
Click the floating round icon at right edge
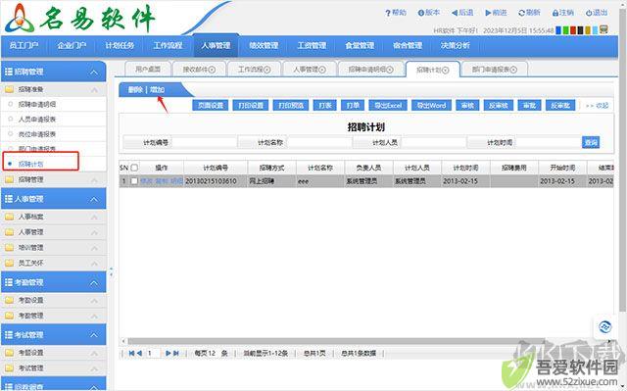pyautogui.click(x=605, y=326)
